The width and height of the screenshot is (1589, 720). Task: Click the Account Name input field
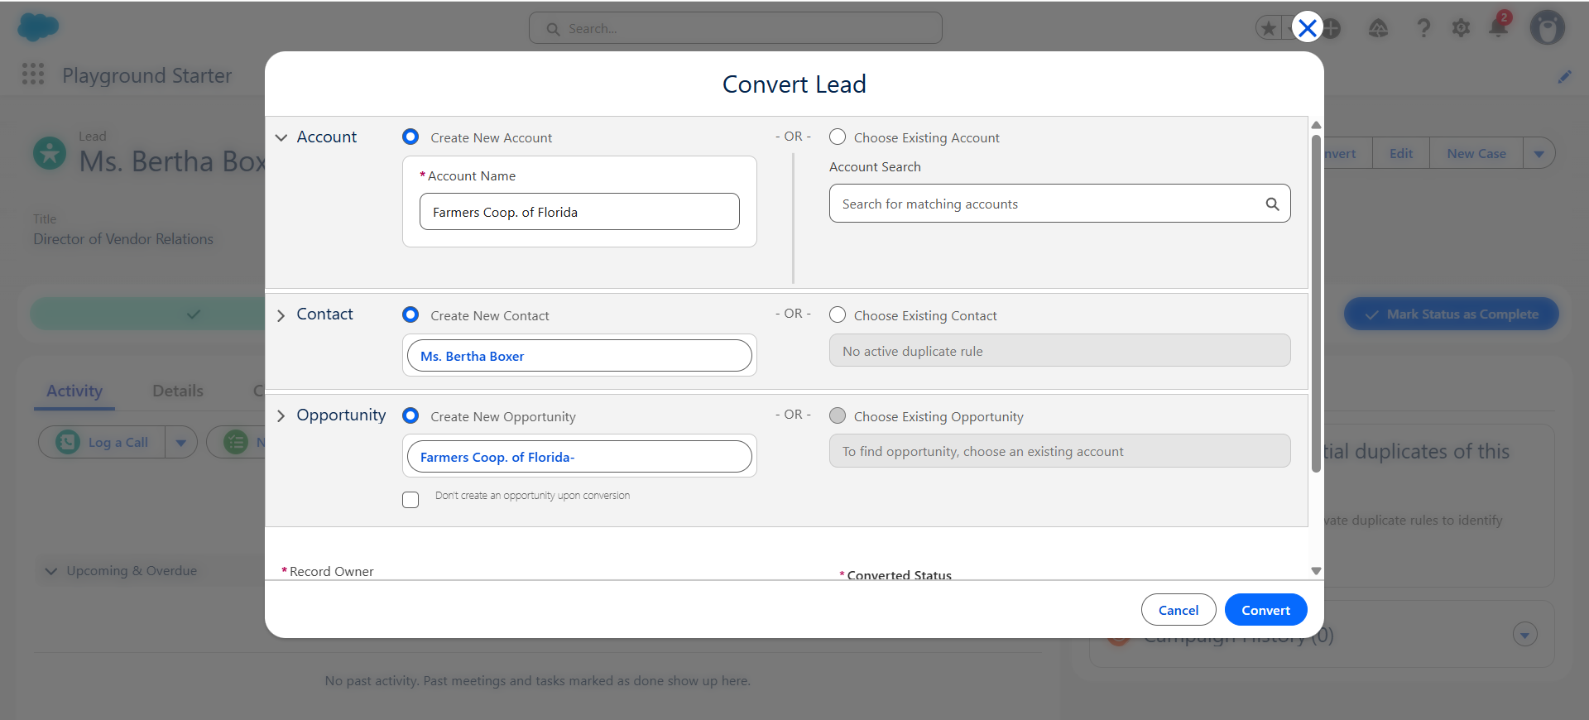(x=579, y=212)
